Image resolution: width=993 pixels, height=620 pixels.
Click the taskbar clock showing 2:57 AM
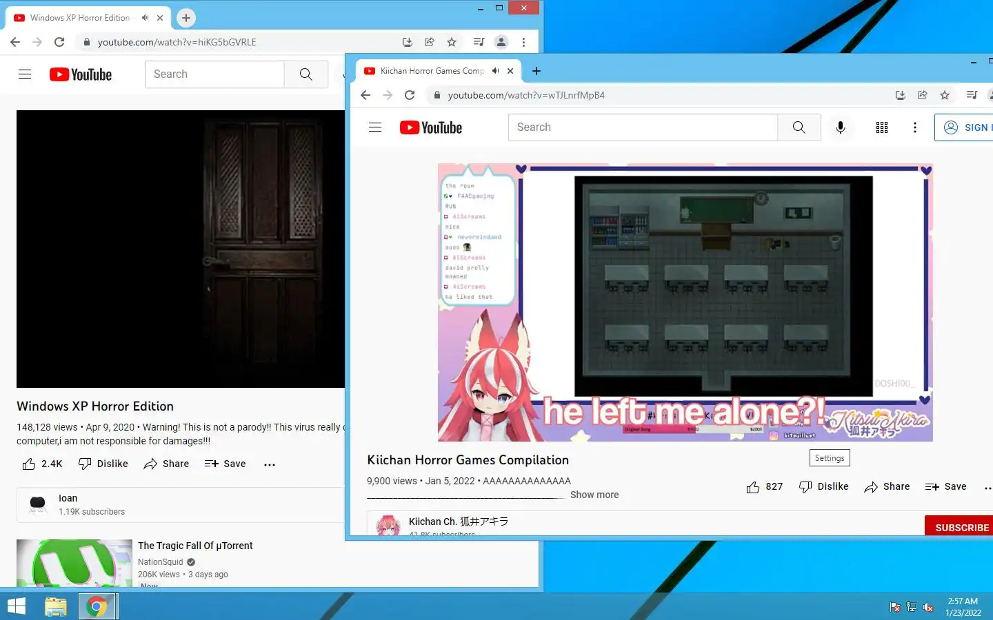pyautogui.click(x=963, y=607)
